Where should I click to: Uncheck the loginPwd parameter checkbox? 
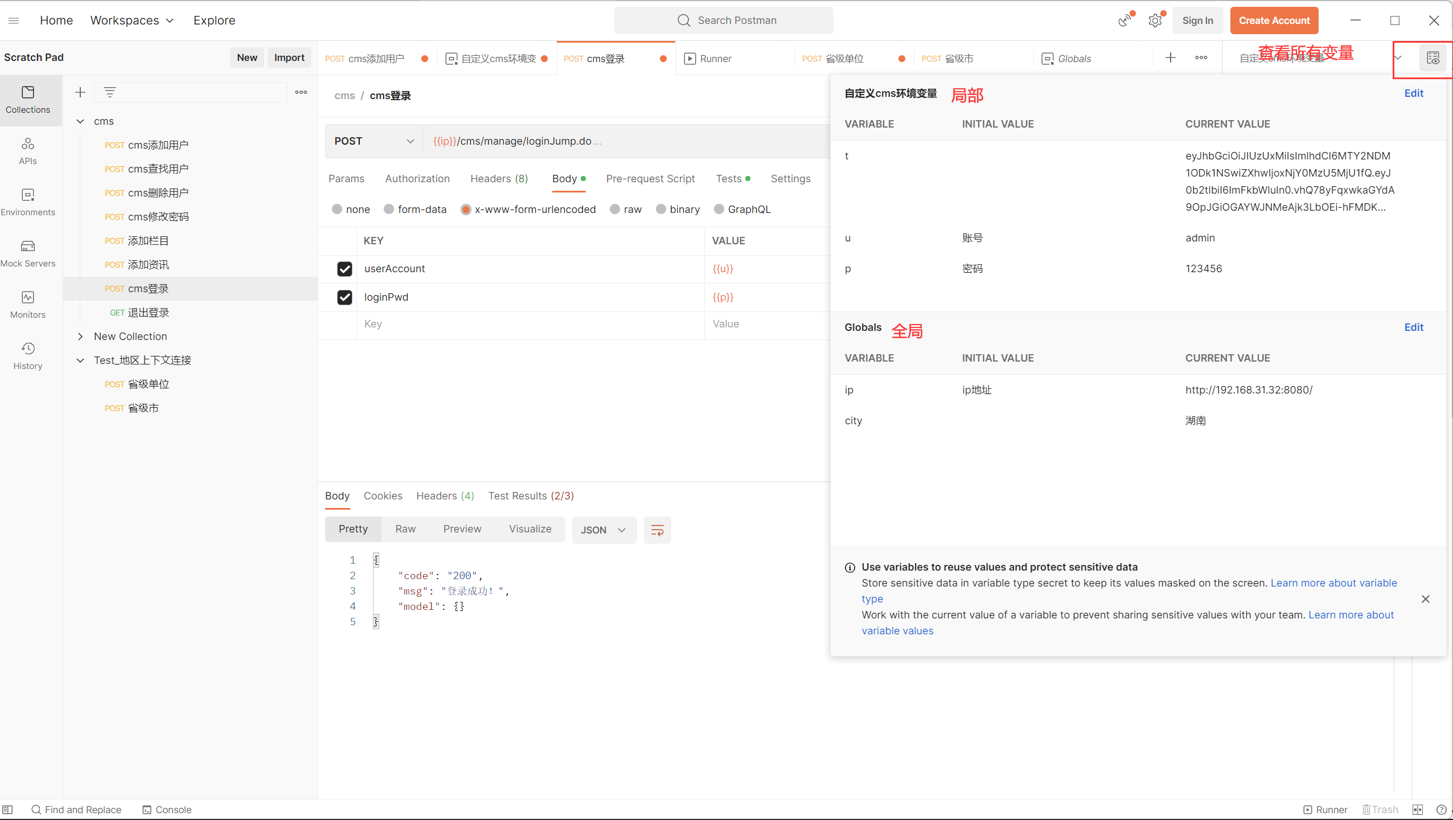pos(344,297)
